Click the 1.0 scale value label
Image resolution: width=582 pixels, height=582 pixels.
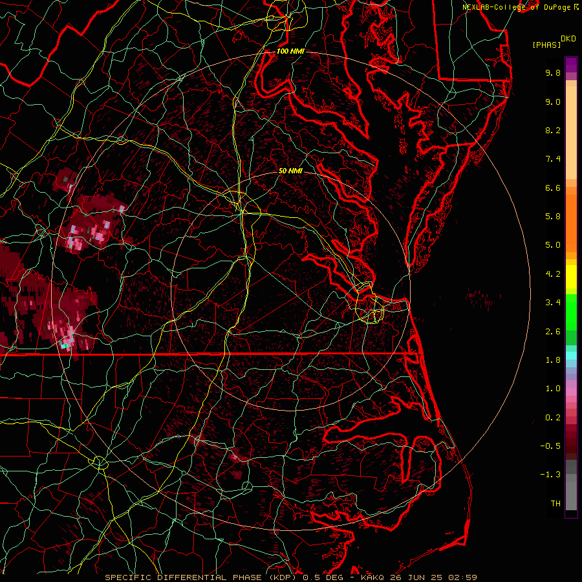[553, 389]
